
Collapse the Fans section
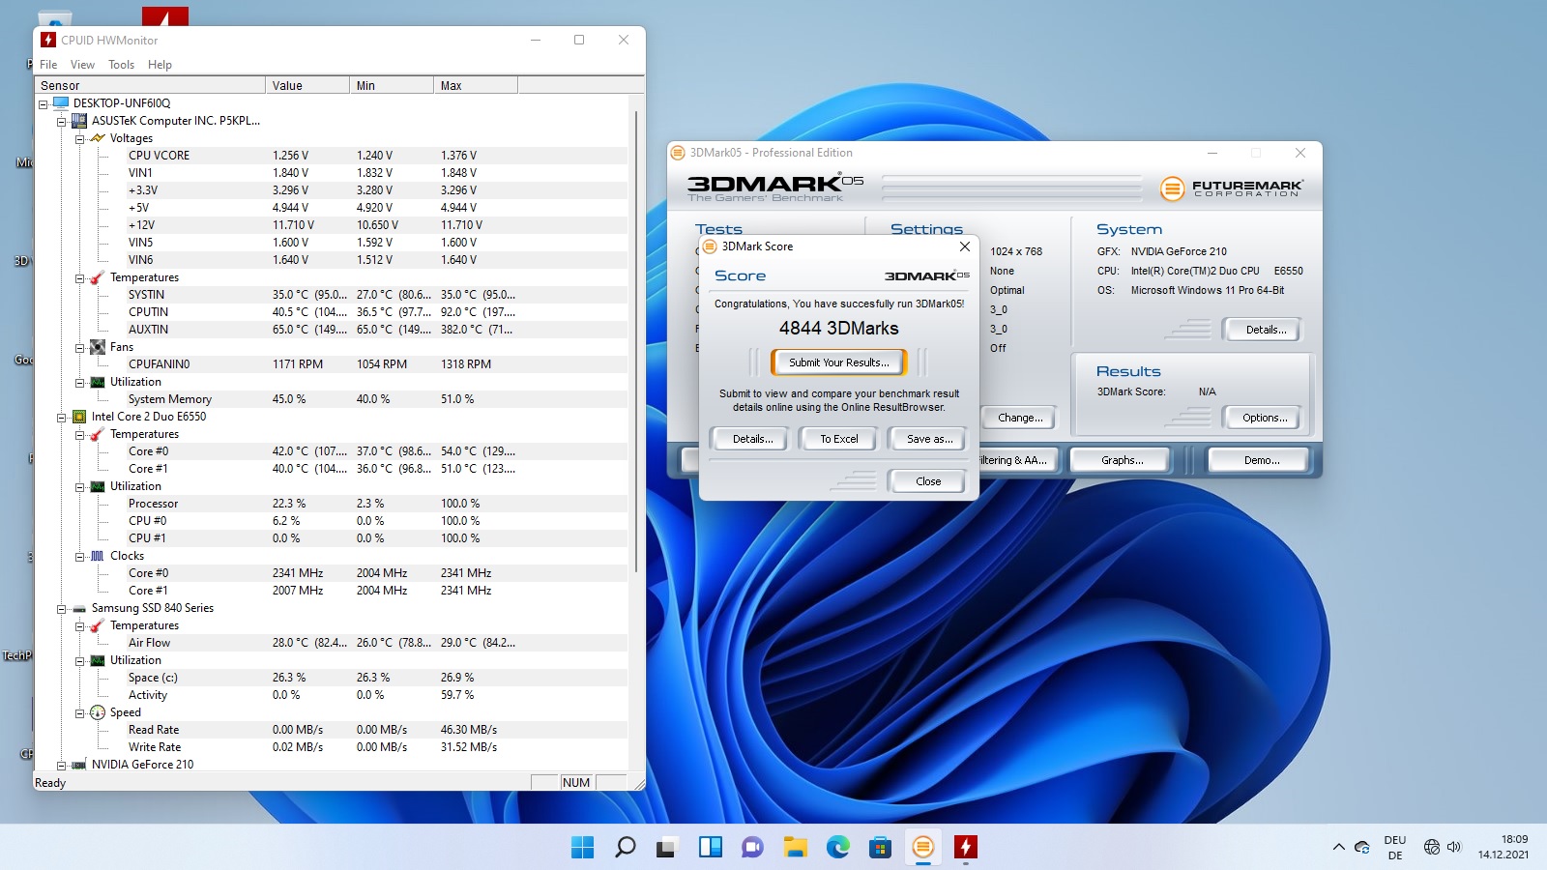coord(79,348)
